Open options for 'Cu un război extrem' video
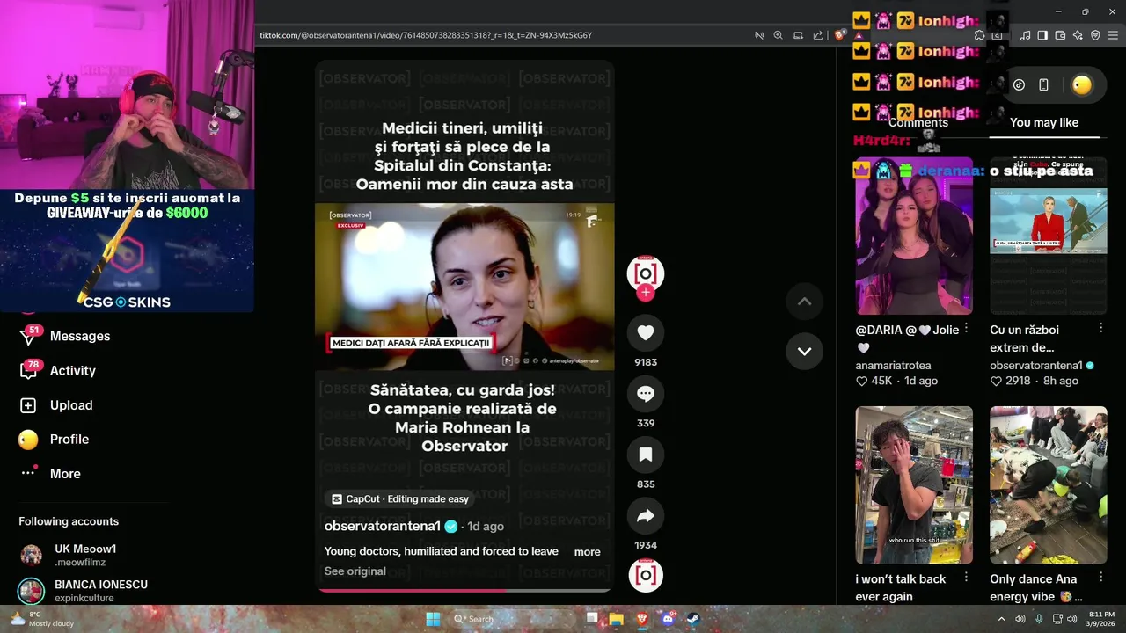 [x=1100, y=329]
